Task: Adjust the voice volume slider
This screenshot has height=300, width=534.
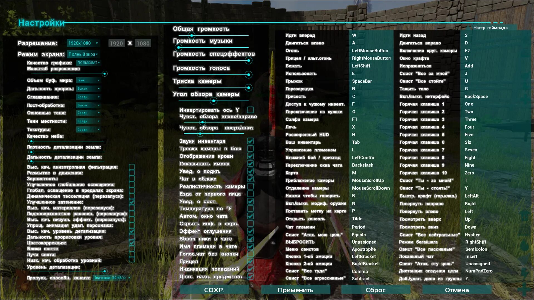Action: pos(214,74)
